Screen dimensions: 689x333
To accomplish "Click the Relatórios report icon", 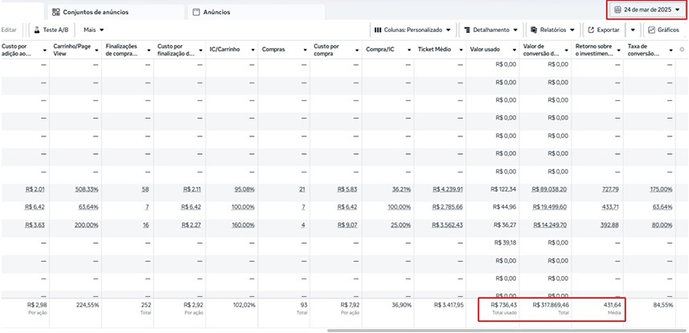I will [534, 30].
